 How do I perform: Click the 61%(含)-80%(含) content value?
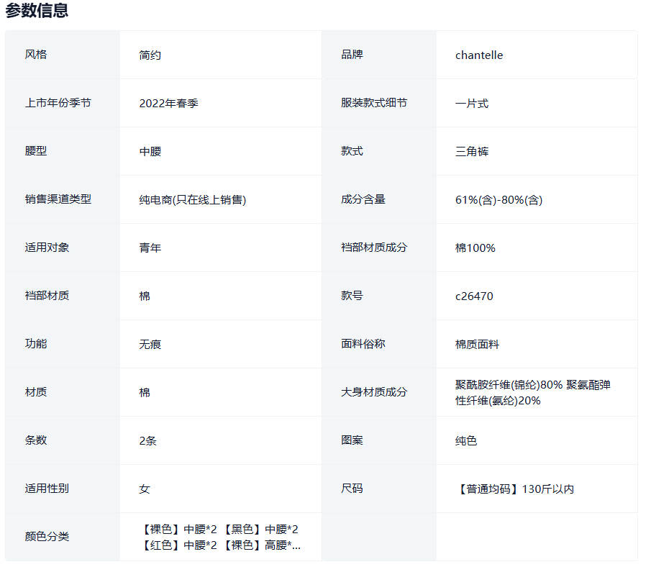pos(499,200)
